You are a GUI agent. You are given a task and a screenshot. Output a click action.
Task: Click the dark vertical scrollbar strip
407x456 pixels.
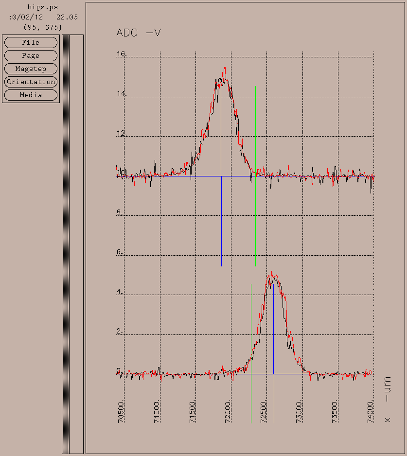click(66, 243)
